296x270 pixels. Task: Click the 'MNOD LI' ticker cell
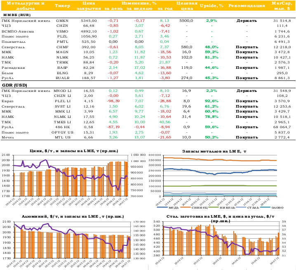(62, 91)
